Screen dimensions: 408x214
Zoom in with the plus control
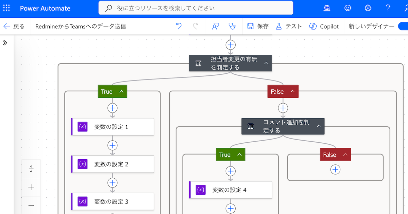pyautogui.click(x=31, y=187)
